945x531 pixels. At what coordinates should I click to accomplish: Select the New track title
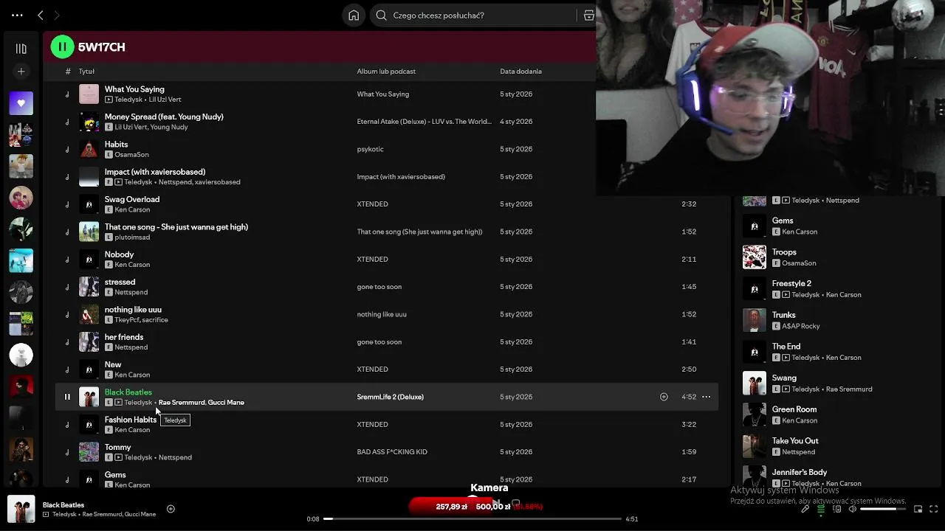point(113,364)
